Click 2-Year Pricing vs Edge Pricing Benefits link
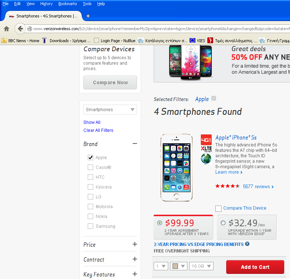This screenshot has height=279, width=290. (x=199, y=244)
